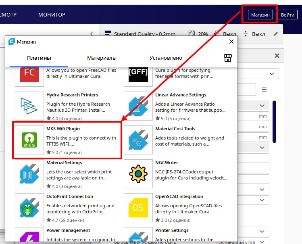Collapse the panel with left chevron

click(92, 34)
